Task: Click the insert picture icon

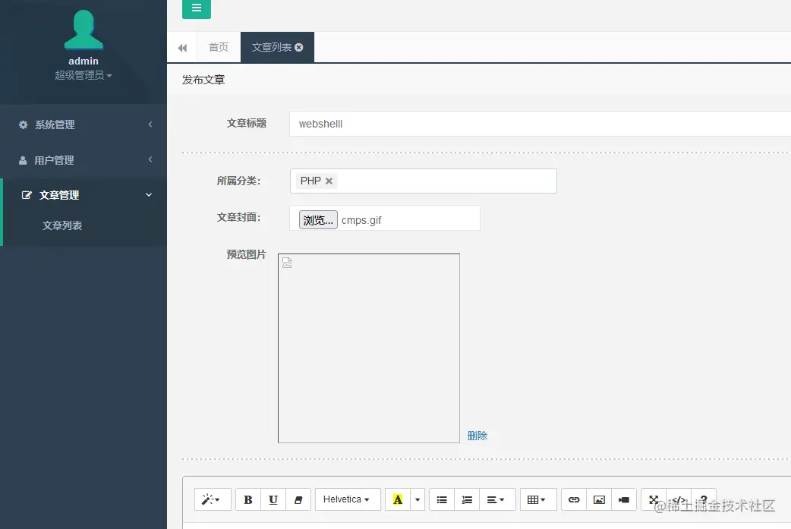Action: [599, 499]
